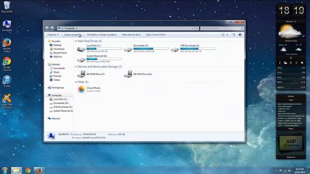This screenshot has width=310, height=174.
Task: Click the refresh button beside address bar
Action: pyautogui.click(x=197, y=29)
